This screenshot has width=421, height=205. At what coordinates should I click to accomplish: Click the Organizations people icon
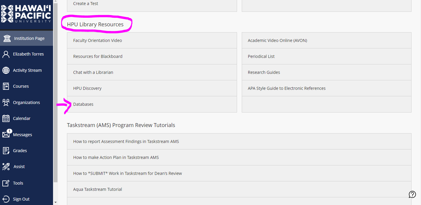(x=6, y=102)
